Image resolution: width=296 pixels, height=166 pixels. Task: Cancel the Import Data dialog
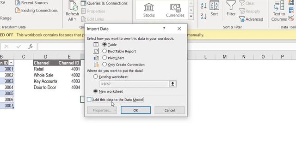[170, 110]
